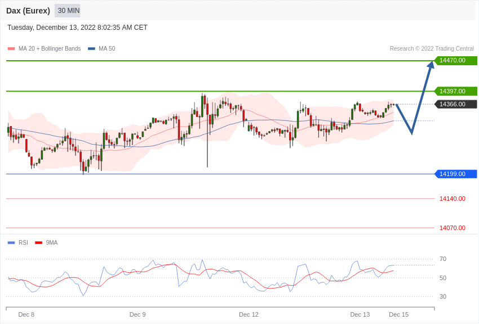
Task: Click the Dec 12 date axis label
Action: (249, 314)
